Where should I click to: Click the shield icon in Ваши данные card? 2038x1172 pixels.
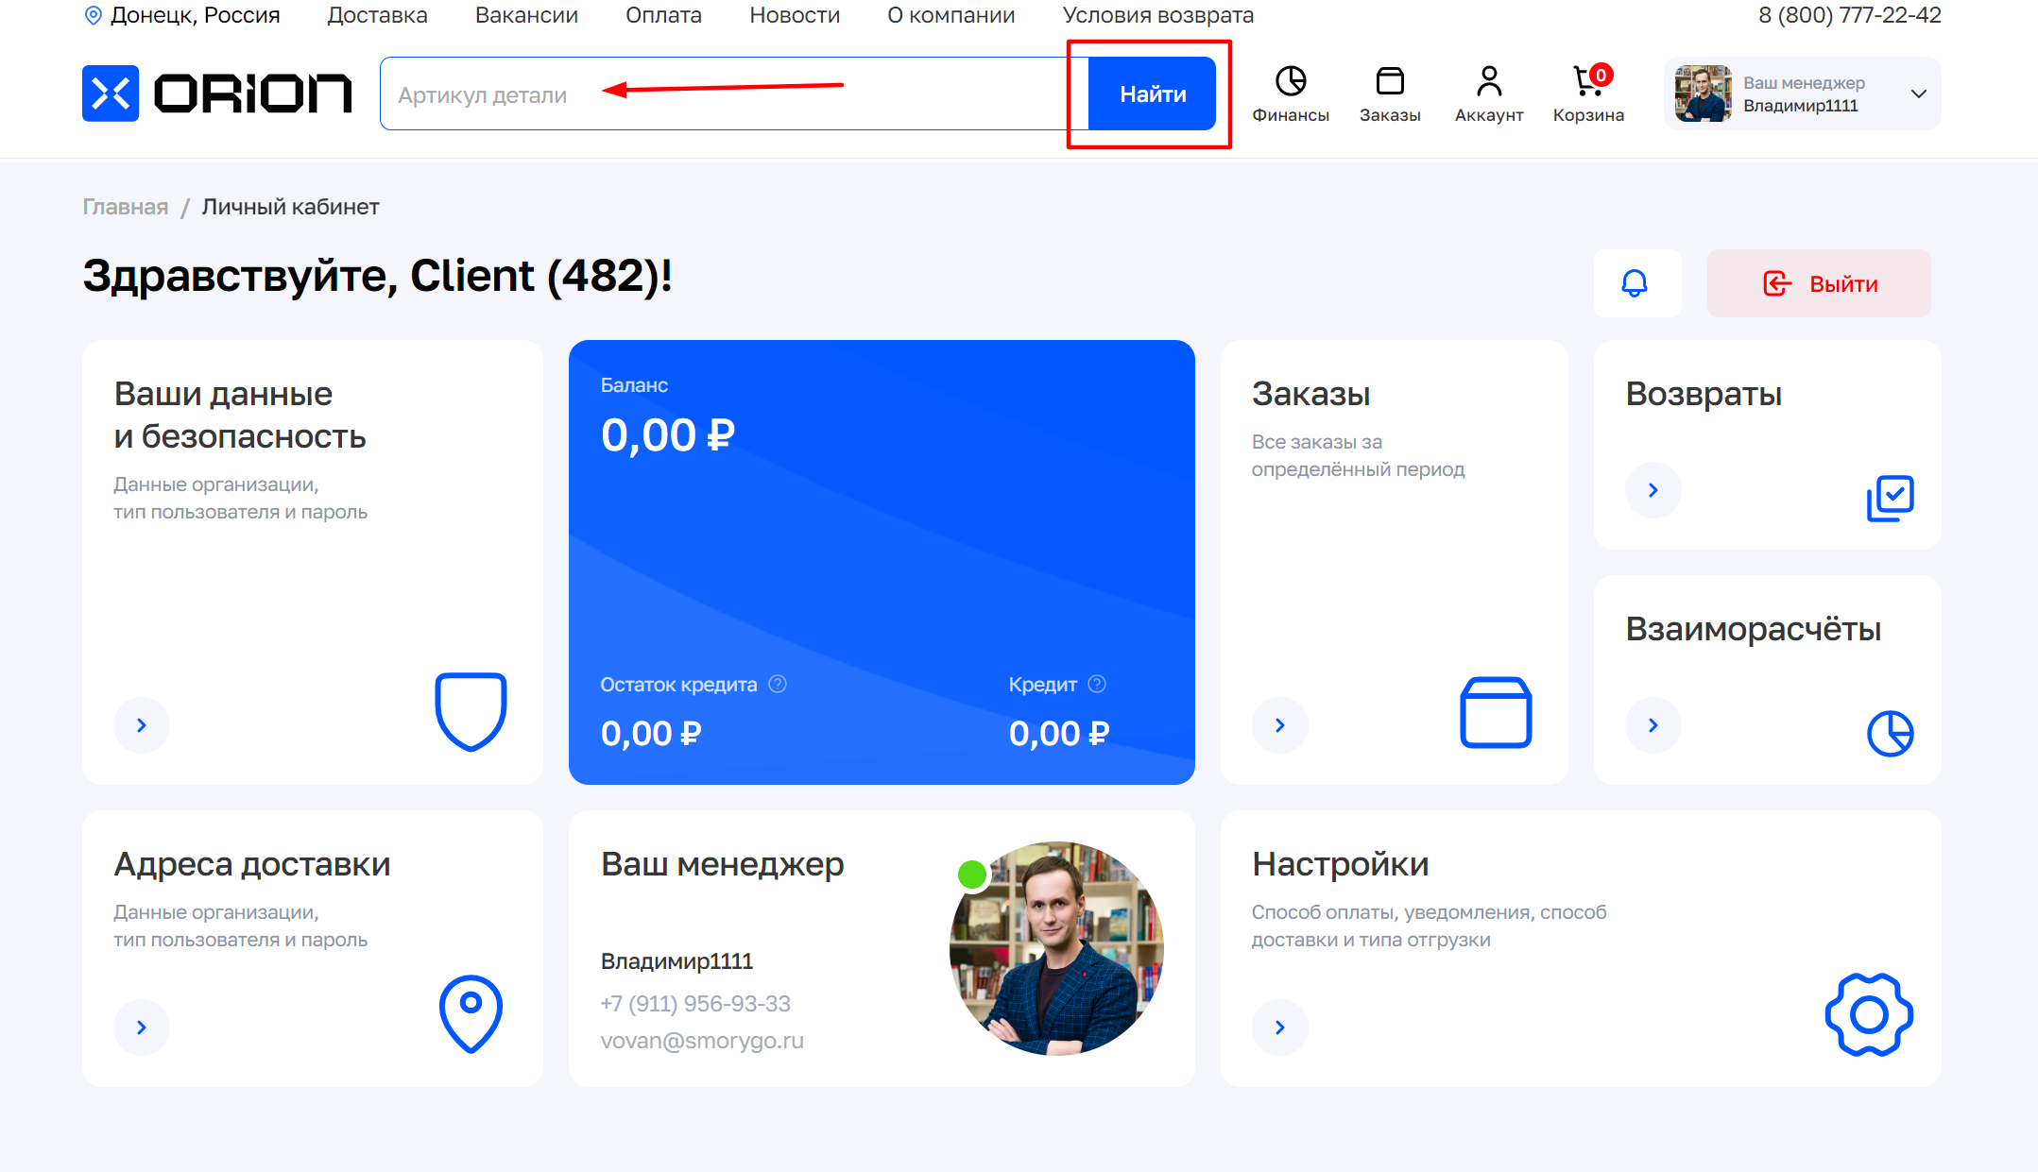click(471, 711)
